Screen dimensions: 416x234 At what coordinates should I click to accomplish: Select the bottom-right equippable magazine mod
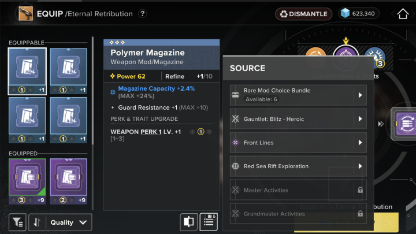click(x=68, y=120)
